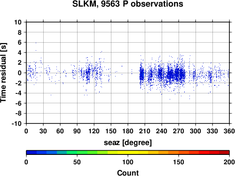Image resolution: width=235 pixels, height=176 pixels.
Task: Click the -10 tick label on y-axis
Action: [16, 123]
